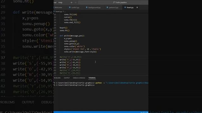Click the line 'heart()' in the editor

[x=63, y=28]
